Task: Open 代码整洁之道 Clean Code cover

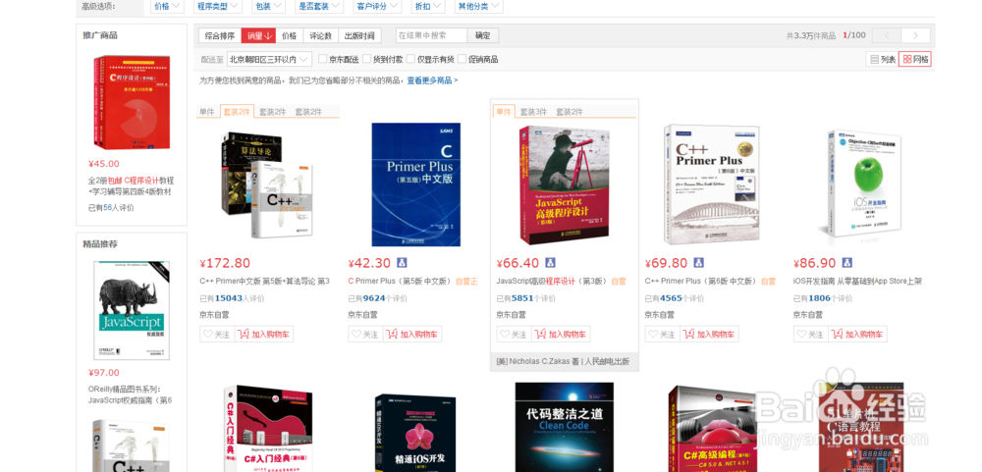Action: coord(565,427)
